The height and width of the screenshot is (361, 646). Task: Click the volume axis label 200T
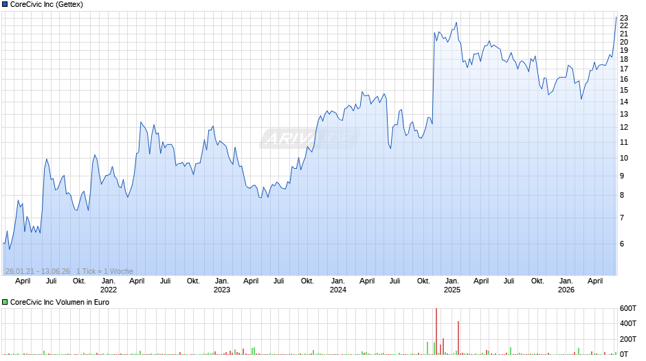(628, 339)
